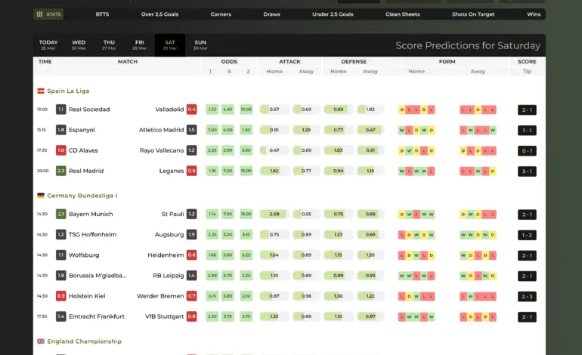Click score tip 0-1 for CD Alaves

pyautogui.click(x=527, y=150)
